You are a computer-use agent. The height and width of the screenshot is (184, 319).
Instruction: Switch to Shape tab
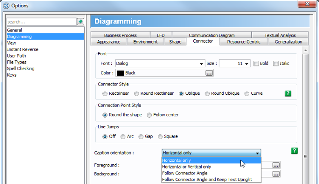(175, 42)
